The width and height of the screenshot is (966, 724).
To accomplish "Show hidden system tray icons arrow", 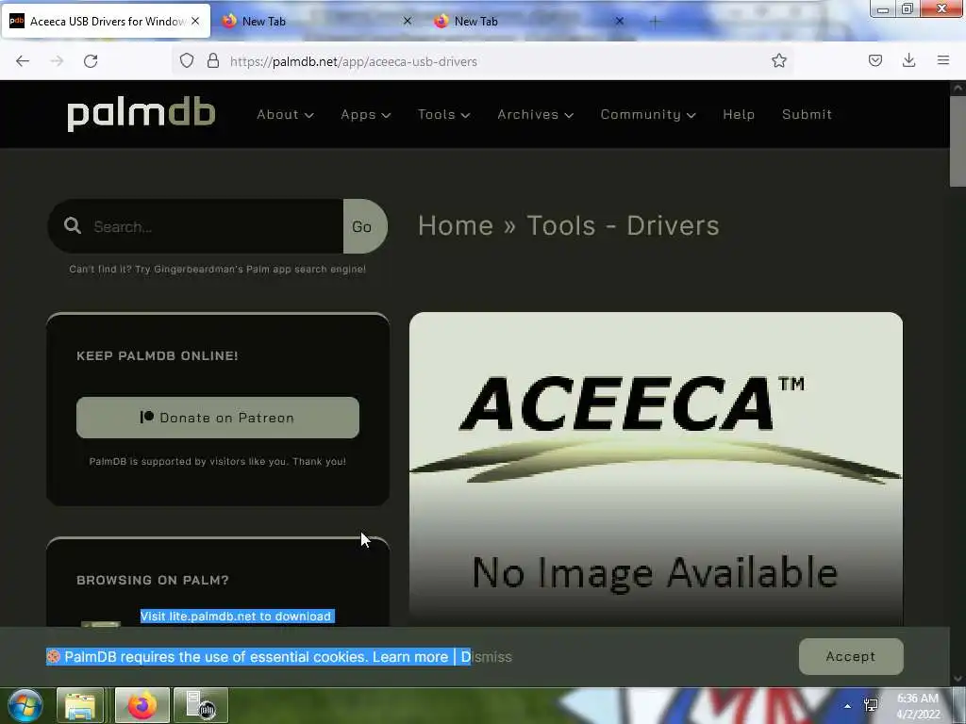I will (847, 706).
